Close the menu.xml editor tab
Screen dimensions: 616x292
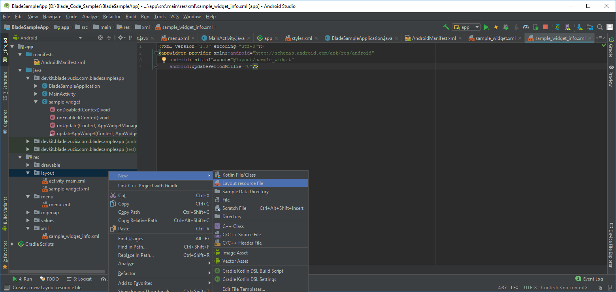point(194,38)
